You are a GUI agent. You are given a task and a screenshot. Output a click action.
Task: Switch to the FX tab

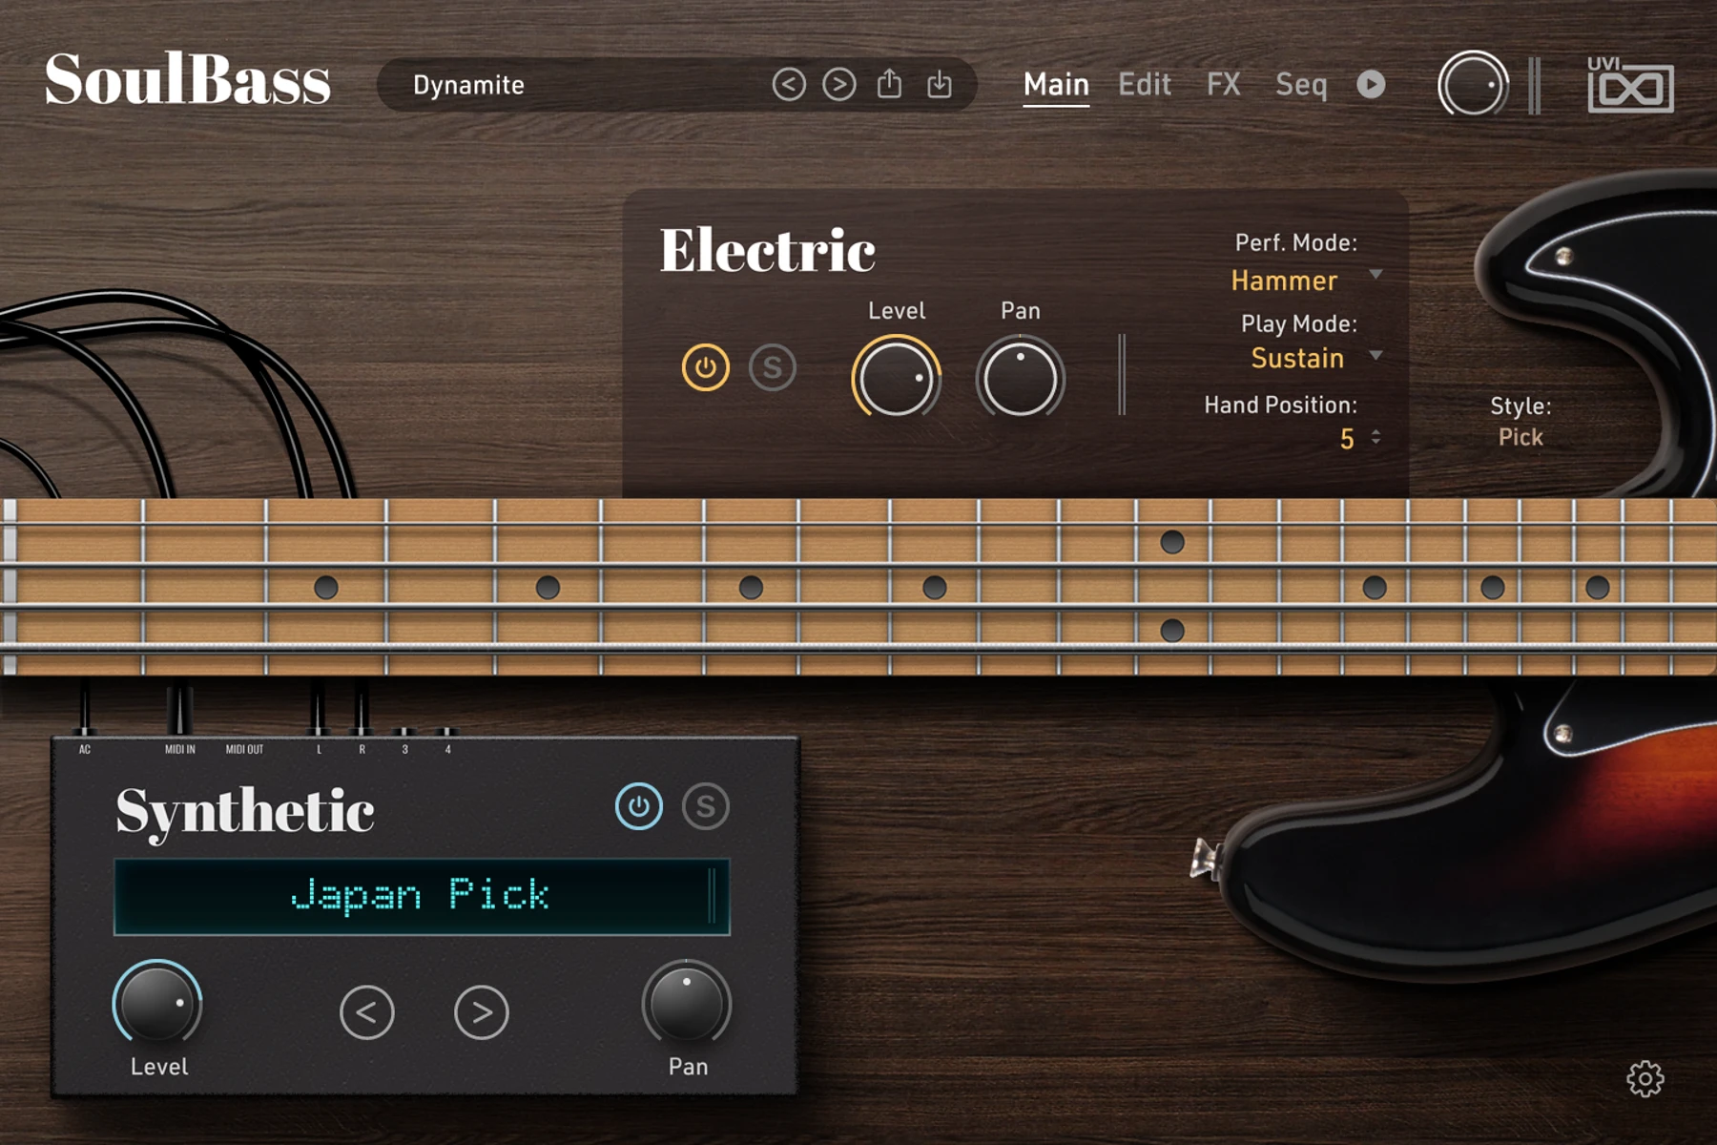pyautogui.click(x=1224, y=85)
